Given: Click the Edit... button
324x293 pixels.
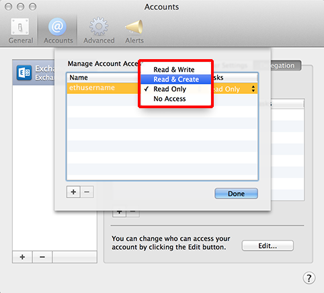Looking at the screenshot, I should click(x=268, y=246).
